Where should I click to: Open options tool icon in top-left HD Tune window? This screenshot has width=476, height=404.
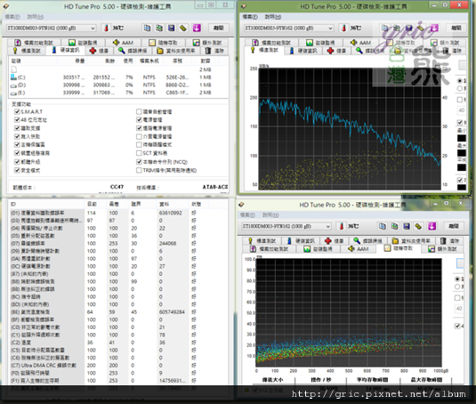coord(183,28)
